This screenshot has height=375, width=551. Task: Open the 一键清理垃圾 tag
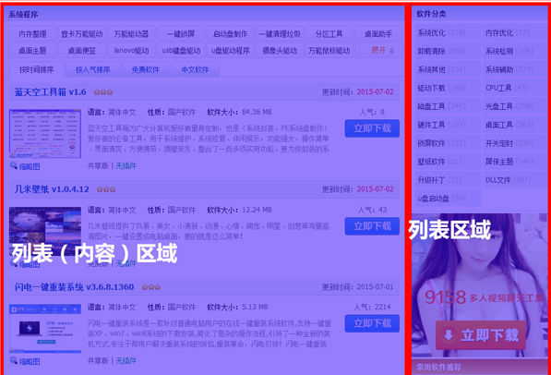tap(280, 34)
